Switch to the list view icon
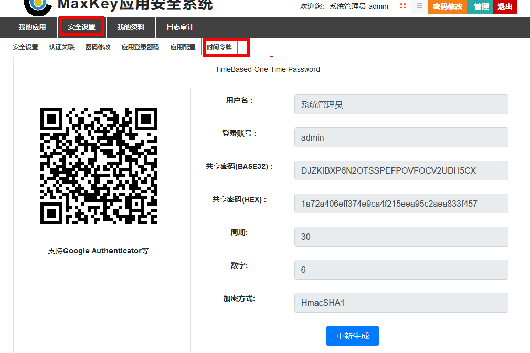 tap(419, 6)
